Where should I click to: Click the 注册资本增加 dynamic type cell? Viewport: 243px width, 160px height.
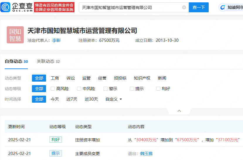click(x=87, y=140)
